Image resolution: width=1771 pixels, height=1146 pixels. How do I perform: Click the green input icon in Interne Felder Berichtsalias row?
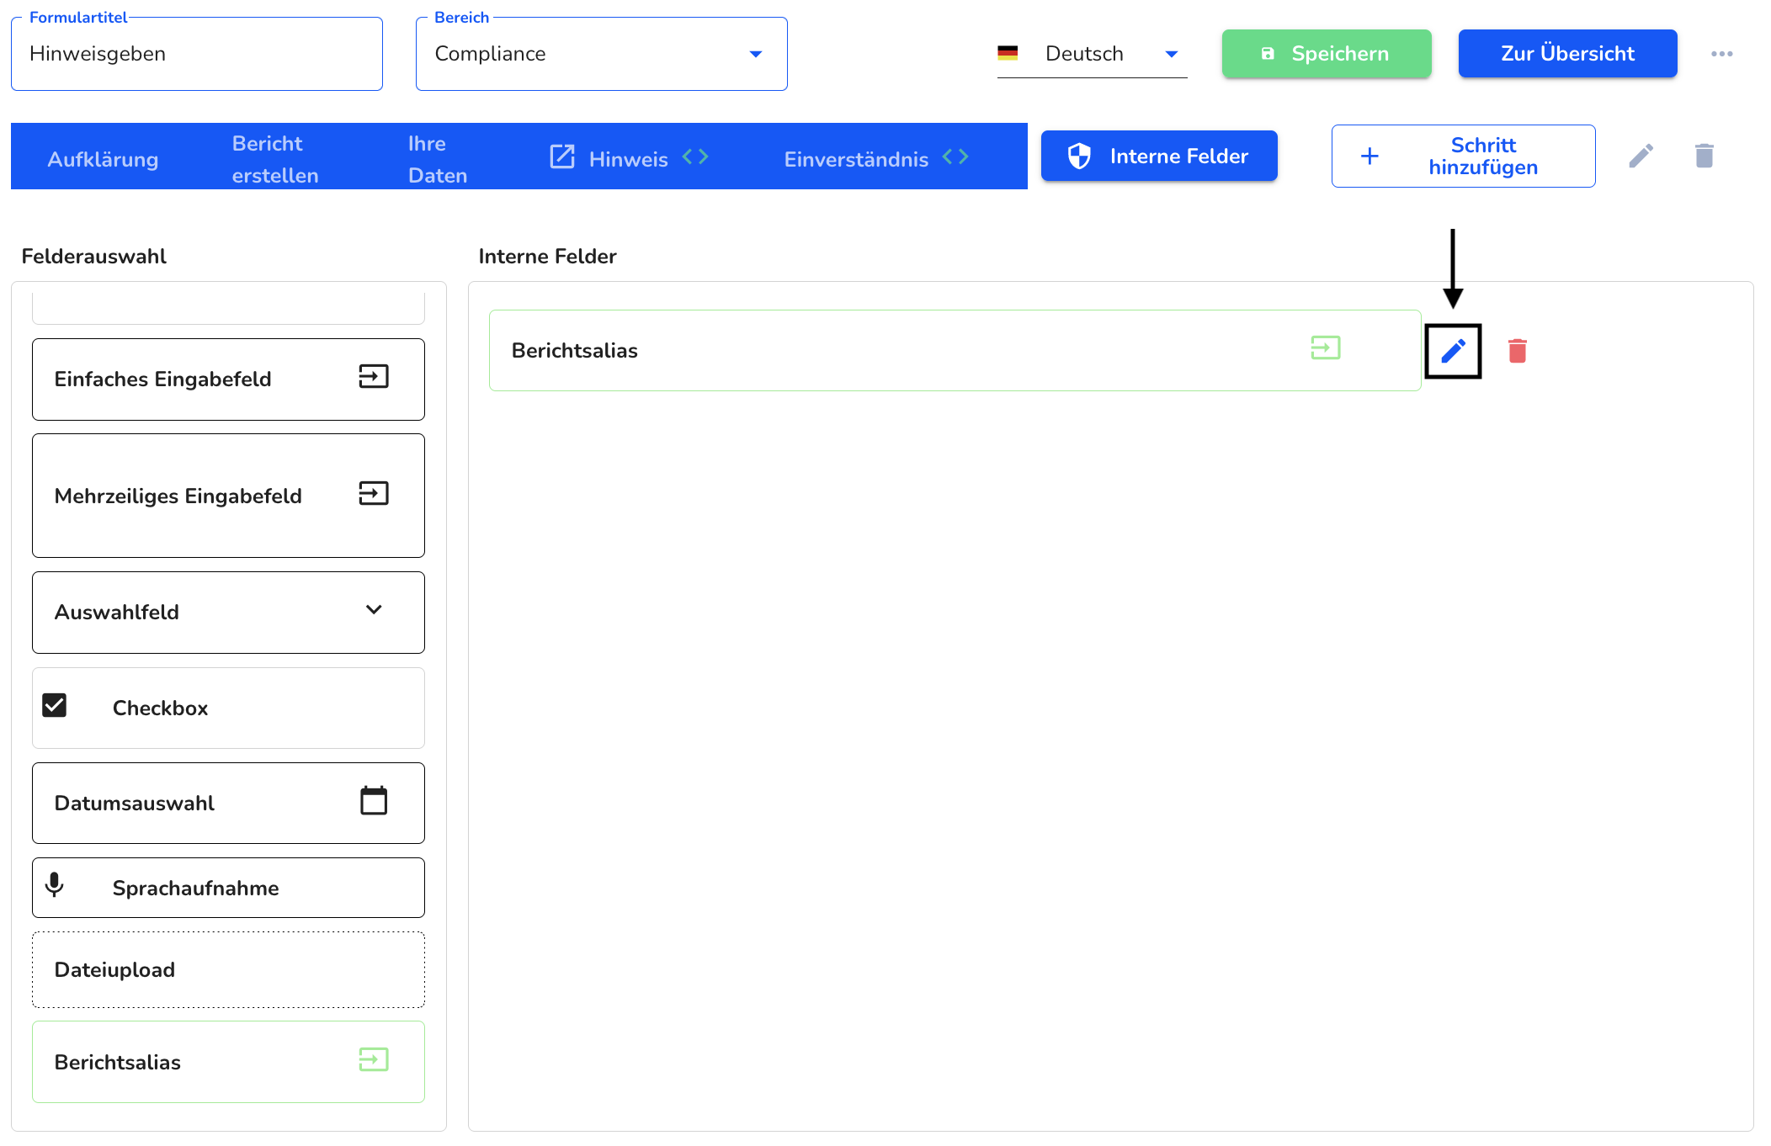click(1326, 348)
